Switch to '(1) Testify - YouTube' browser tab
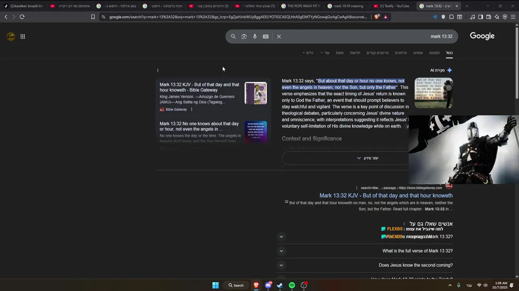This screenshot has height=291, width=519. (392, 6)
